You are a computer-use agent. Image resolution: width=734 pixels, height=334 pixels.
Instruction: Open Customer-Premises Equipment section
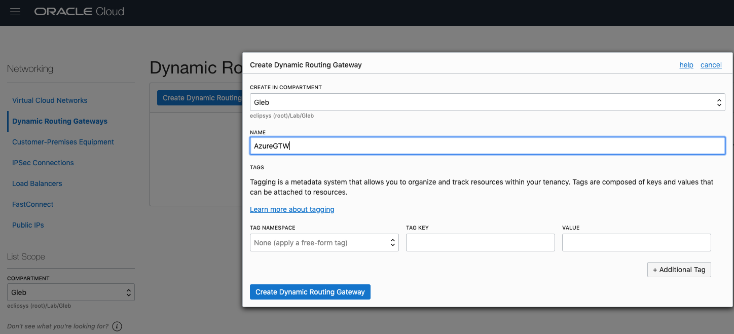point(63,142)
